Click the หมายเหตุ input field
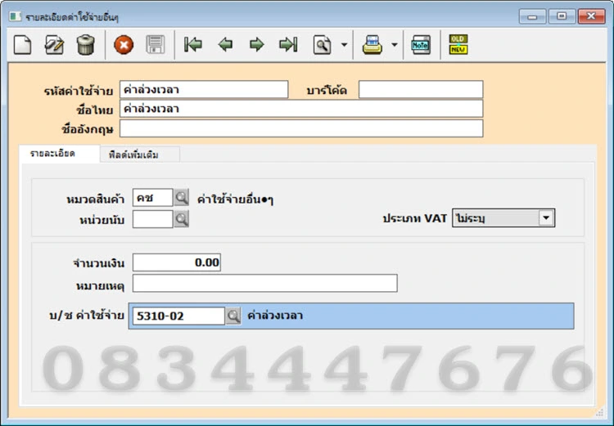The image size is (614, 426). tap(265, 283)
